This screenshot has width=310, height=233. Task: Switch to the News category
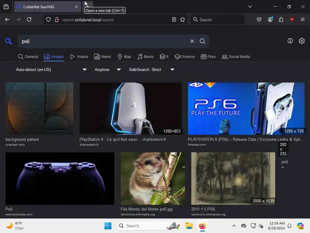[x=103, y=57]
